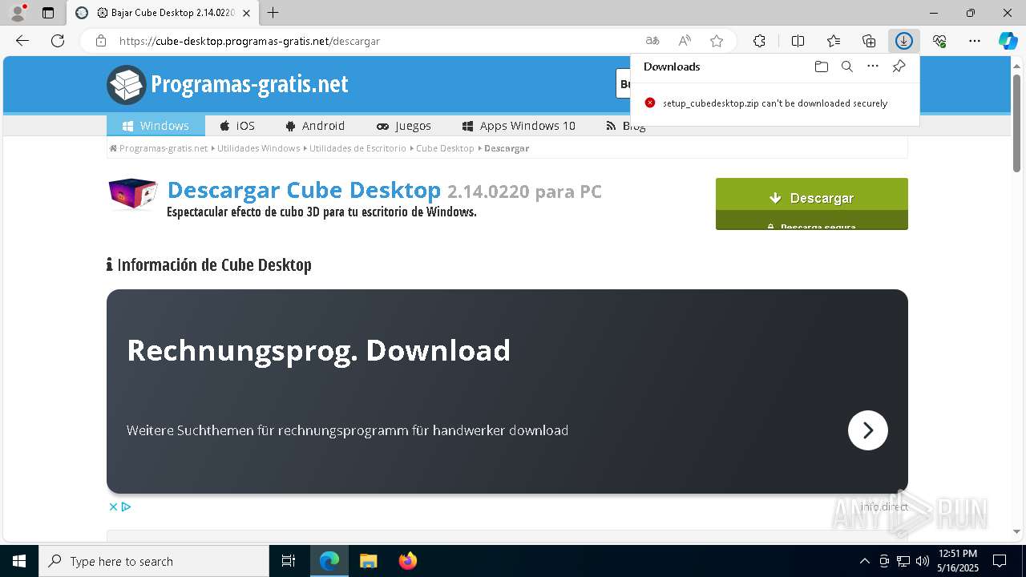
Task: Click the Edge profile icon
Action: point(17,13)
